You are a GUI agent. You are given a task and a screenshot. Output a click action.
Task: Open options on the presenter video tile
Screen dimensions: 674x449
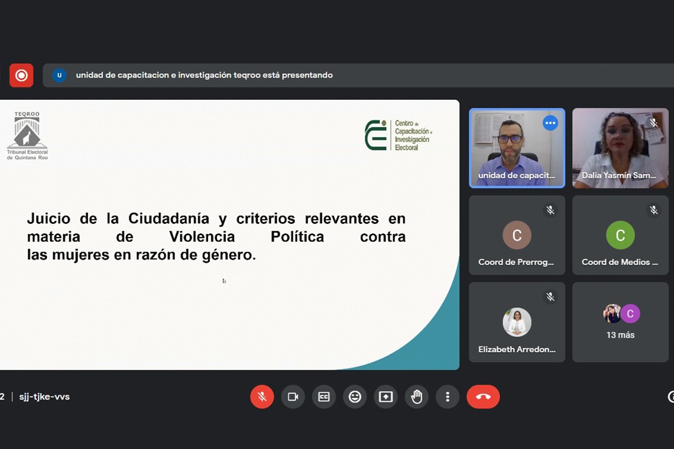550,123
